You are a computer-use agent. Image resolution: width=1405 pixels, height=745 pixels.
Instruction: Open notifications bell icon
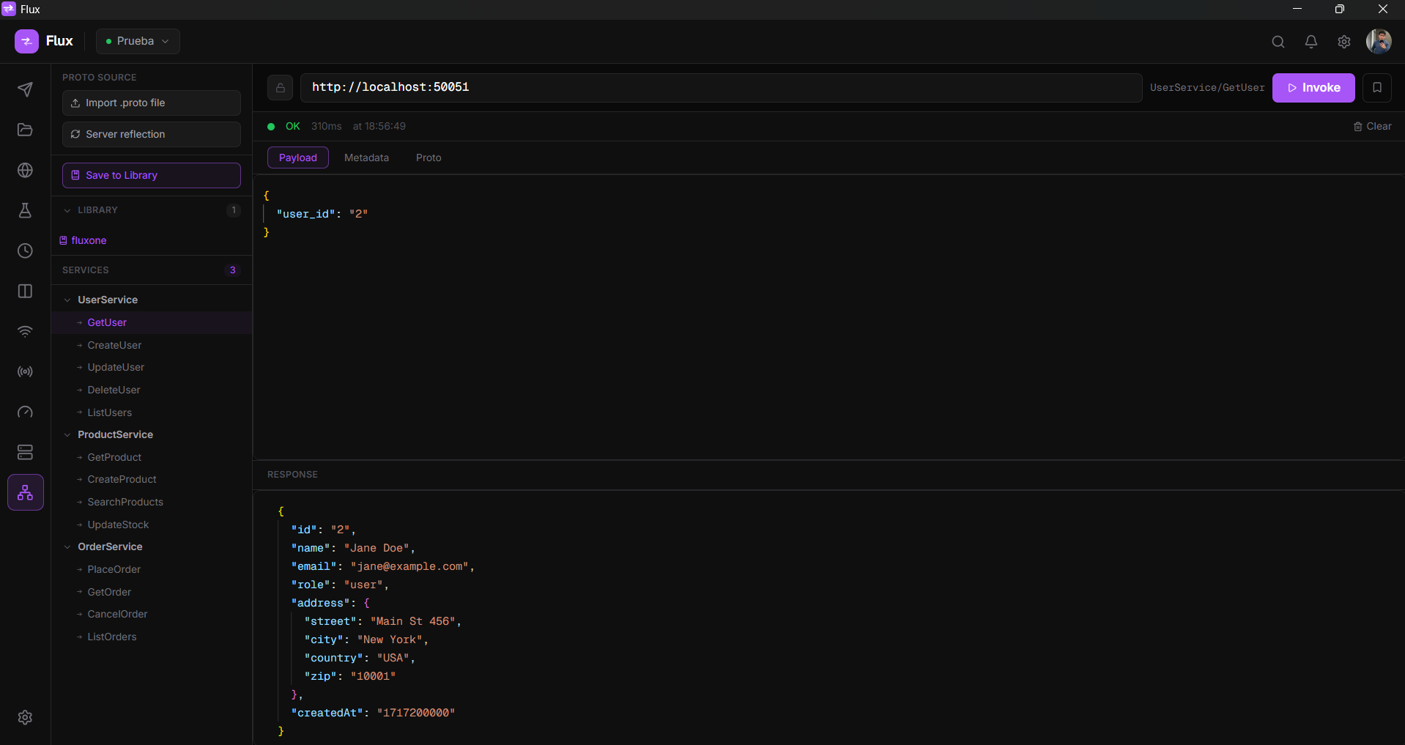[1311, 42]
